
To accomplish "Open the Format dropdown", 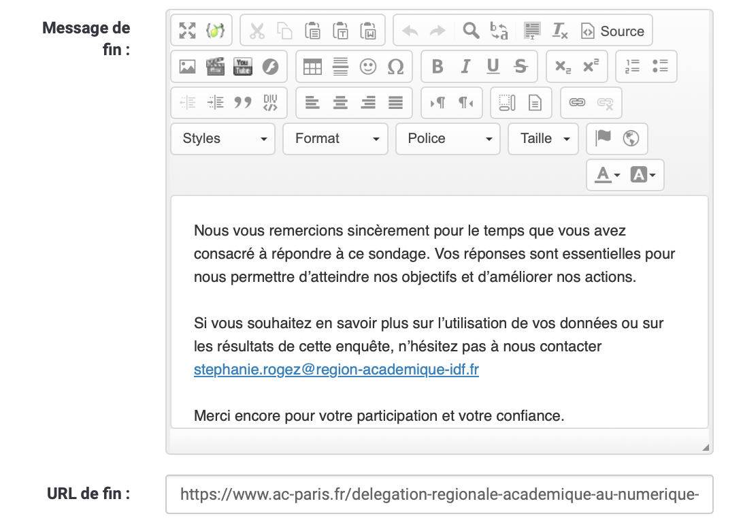I will pyautogui.click(x=335, y=138).
